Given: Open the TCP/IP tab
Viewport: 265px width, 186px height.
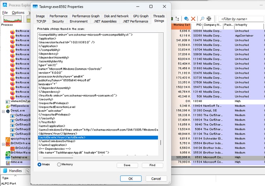Looking at the screenshot, I should (41, 22).
